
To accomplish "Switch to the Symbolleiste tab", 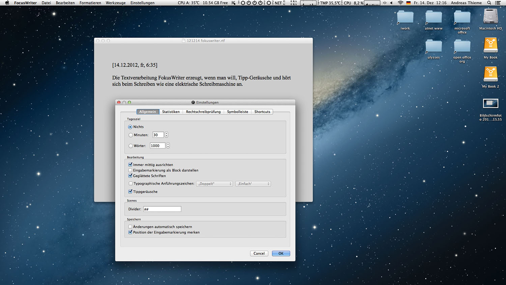I will 237,112.
